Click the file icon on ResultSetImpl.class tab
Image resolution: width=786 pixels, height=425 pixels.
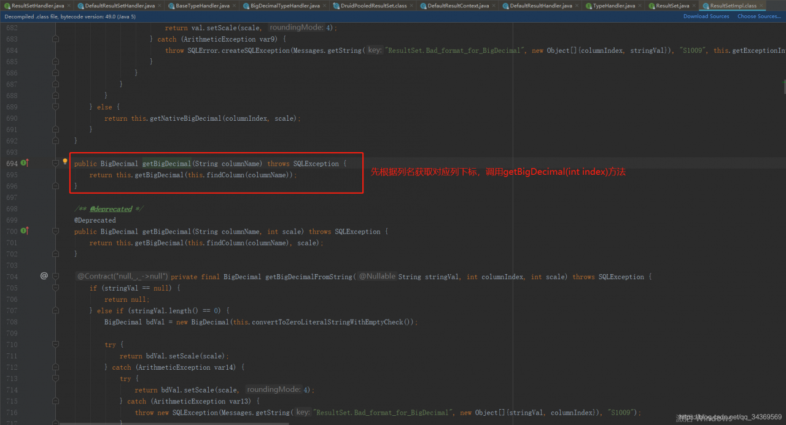[706, 6]
